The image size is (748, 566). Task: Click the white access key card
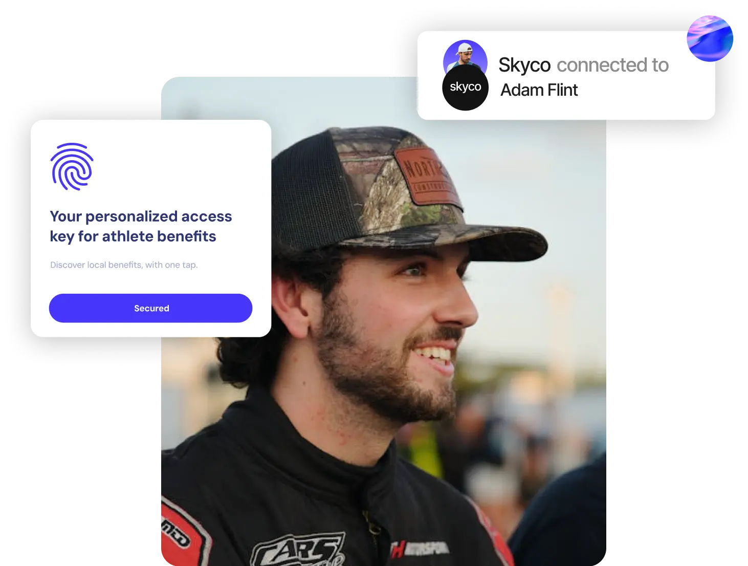coord(151,228)
